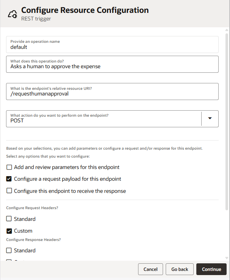Click the Configure Resource Configuration title
The image size is (230, 280).
pos(85,10)
